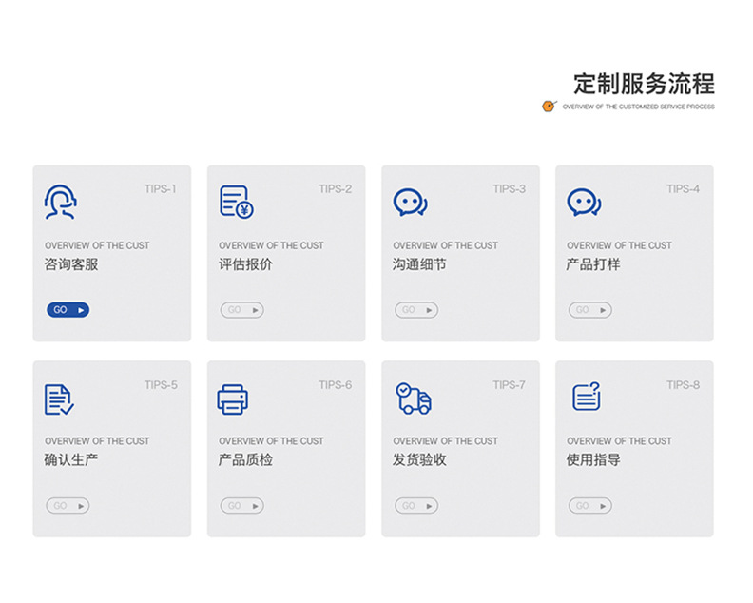This screenshot has width=753, height=603.
Task: Click the usage guide question document icon
Action: pyautogui.click(x=587, y=397)
